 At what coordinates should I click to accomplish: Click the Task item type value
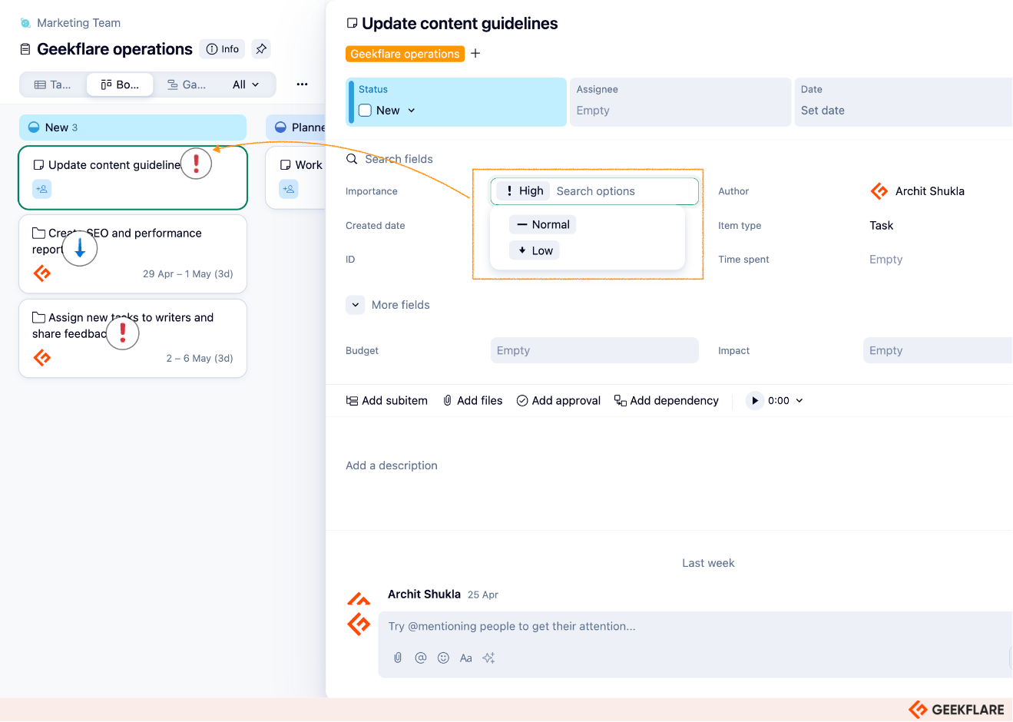coord(882,226)
